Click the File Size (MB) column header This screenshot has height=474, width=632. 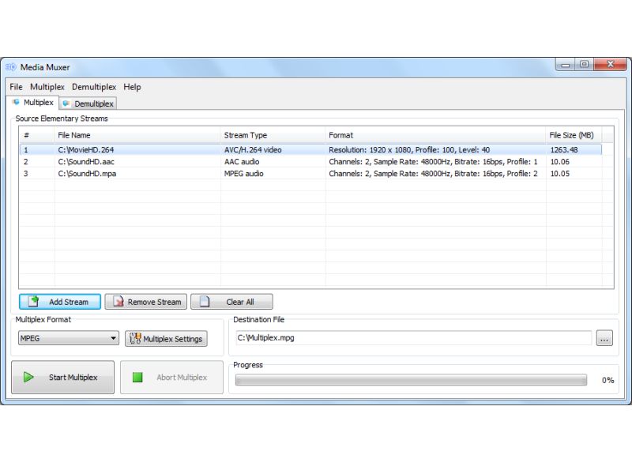click(574, 135)
